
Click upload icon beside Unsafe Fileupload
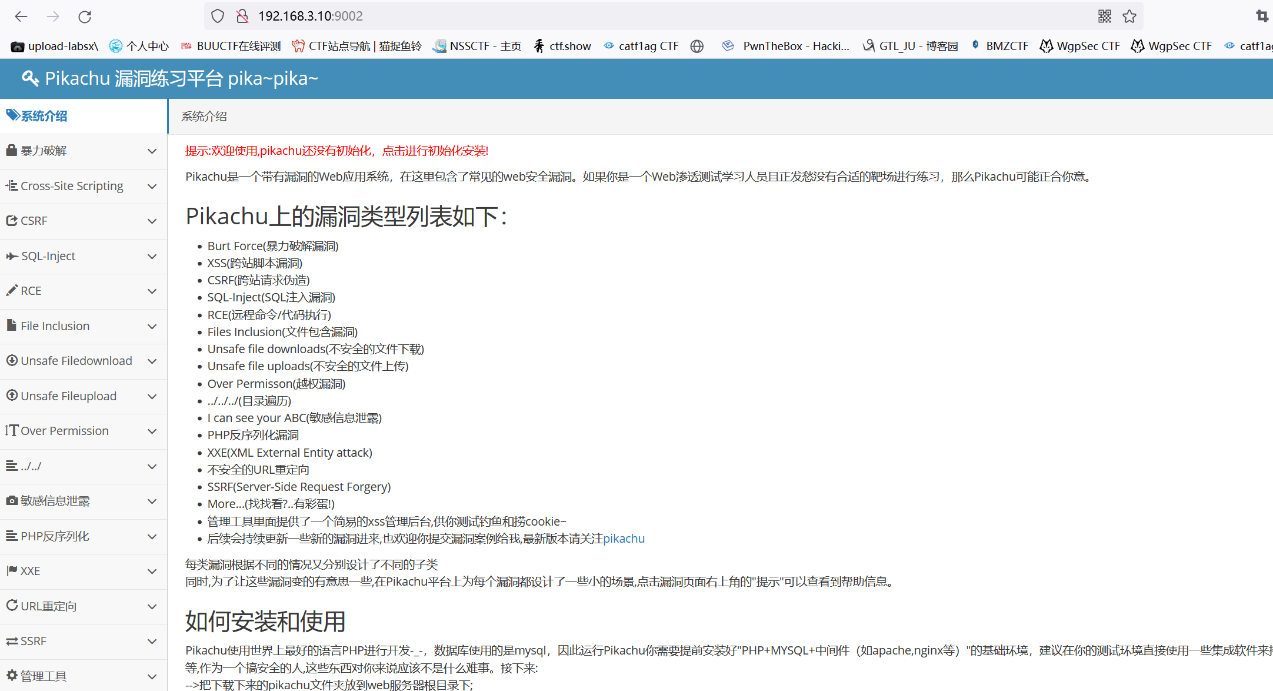(x=12, y=395)
